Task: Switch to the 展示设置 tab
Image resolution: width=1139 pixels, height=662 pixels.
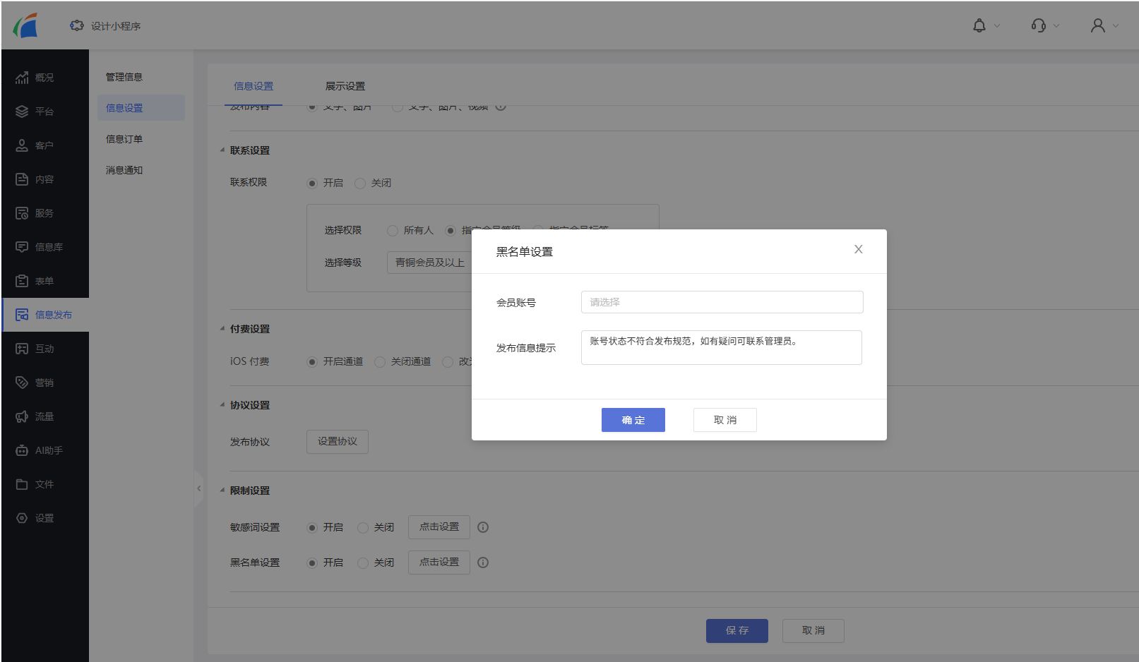Action: coord(345,86)
